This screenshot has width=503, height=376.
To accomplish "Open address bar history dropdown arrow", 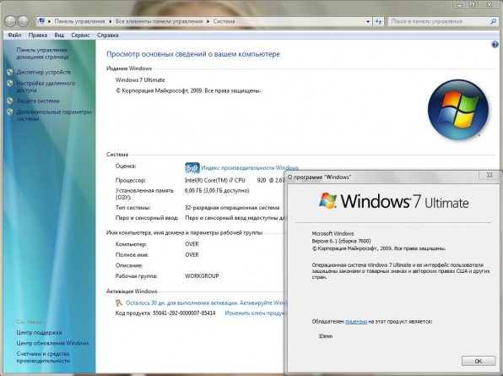I will click(x=368, y=21).
